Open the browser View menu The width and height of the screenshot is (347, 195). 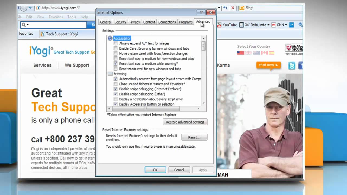40,17
